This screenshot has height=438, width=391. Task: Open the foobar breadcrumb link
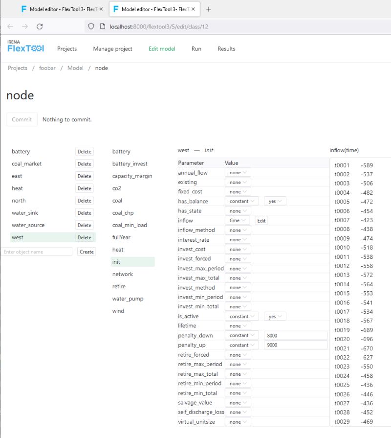[x=47, y=68]
